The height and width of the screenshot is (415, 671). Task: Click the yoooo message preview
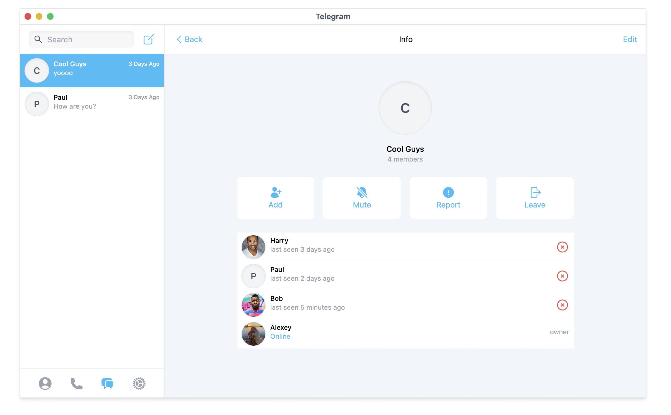pos(63,73)
